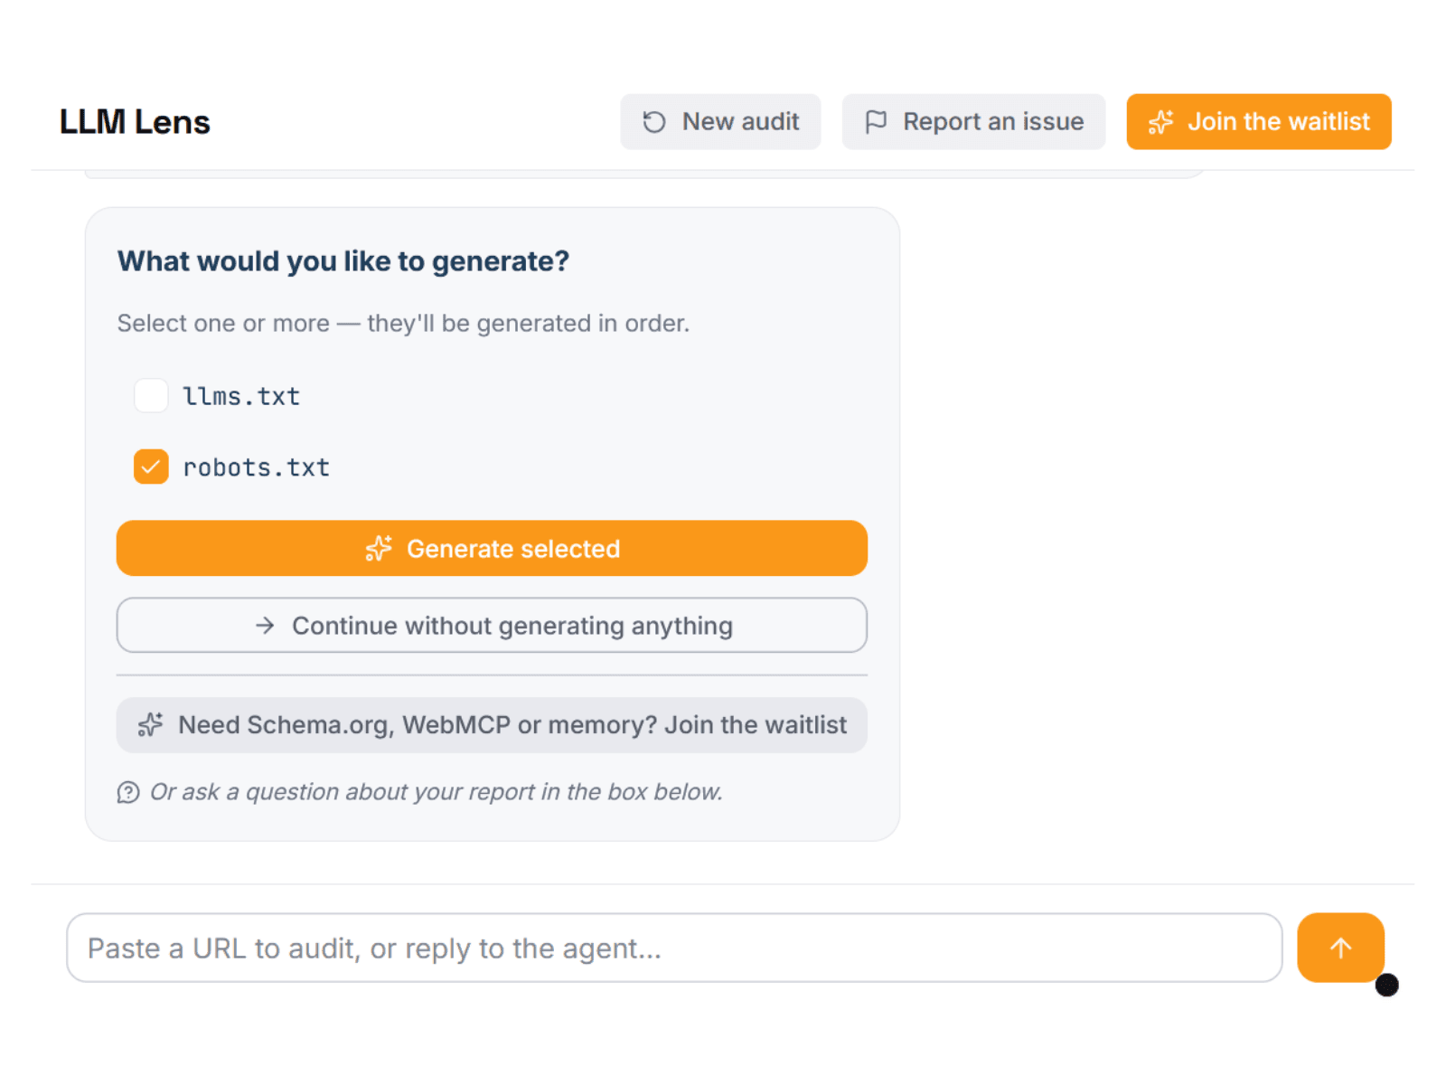Open the Need Schema.org, WebMCP or memory link
The image size is (1446, 1085).
pos(492,725)
